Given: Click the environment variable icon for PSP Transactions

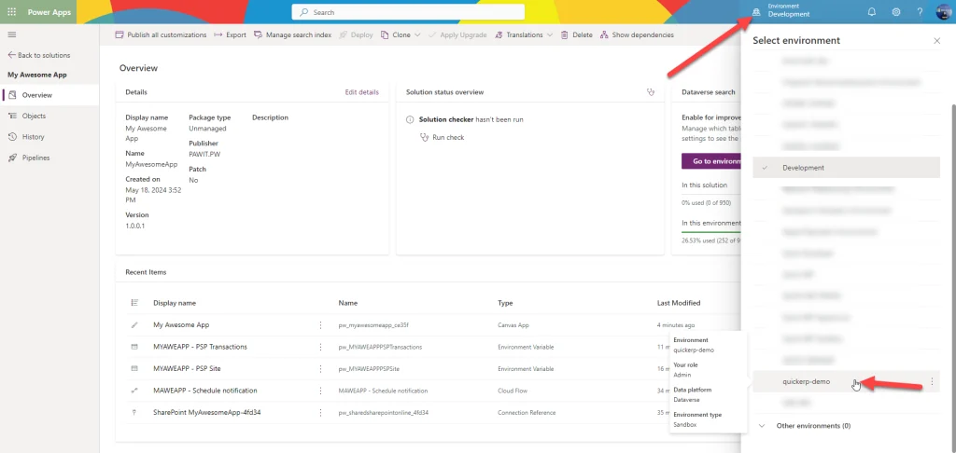Looking at the screenshot, I should point(134,347).
